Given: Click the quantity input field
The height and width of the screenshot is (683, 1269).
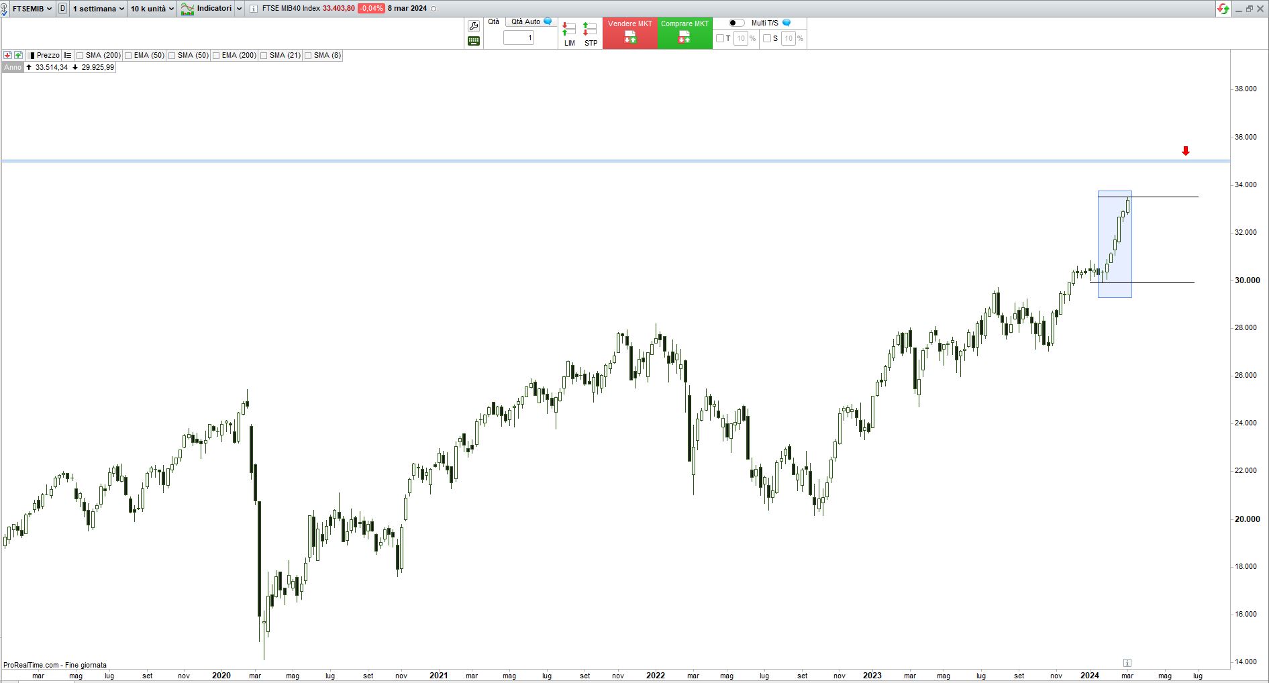Looking at the screenshot, I should 519,38.
